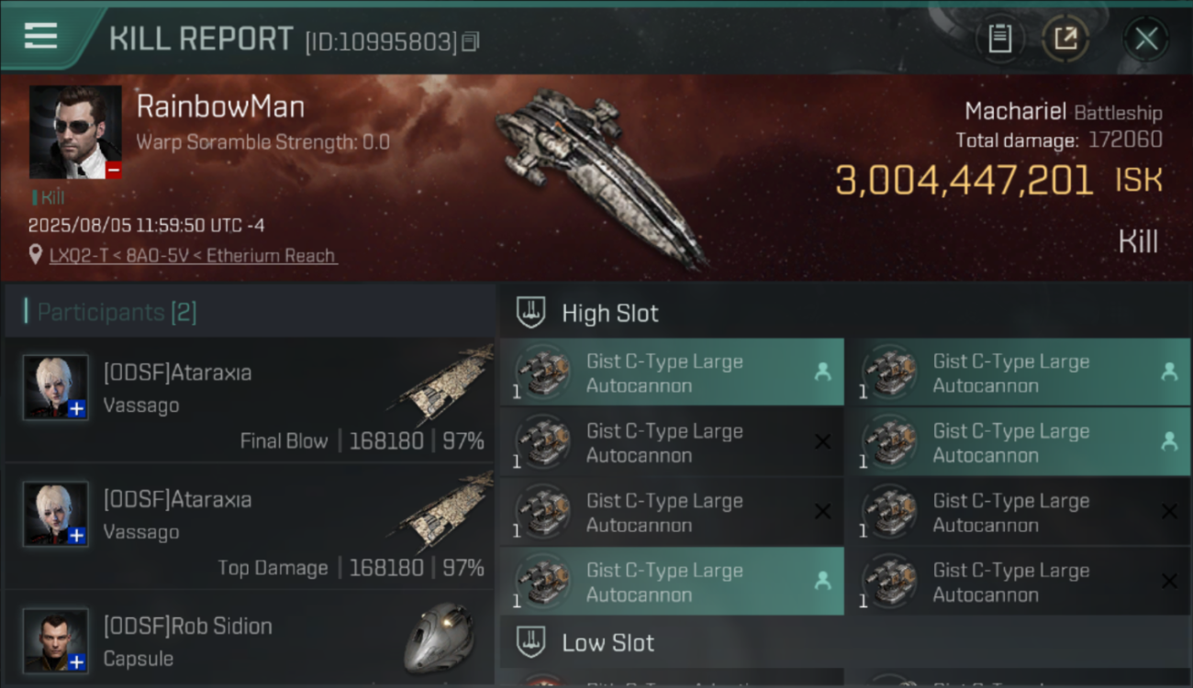This screenshot has height=688, width=1193.
Task: Click Rob Sidion's portrait
Action: click(x=56, y=639)
